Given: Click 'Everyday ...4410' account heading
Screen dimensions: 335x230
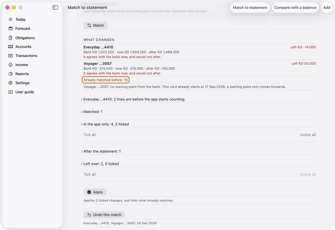Looking at the screenshot, I should (98, 47).
